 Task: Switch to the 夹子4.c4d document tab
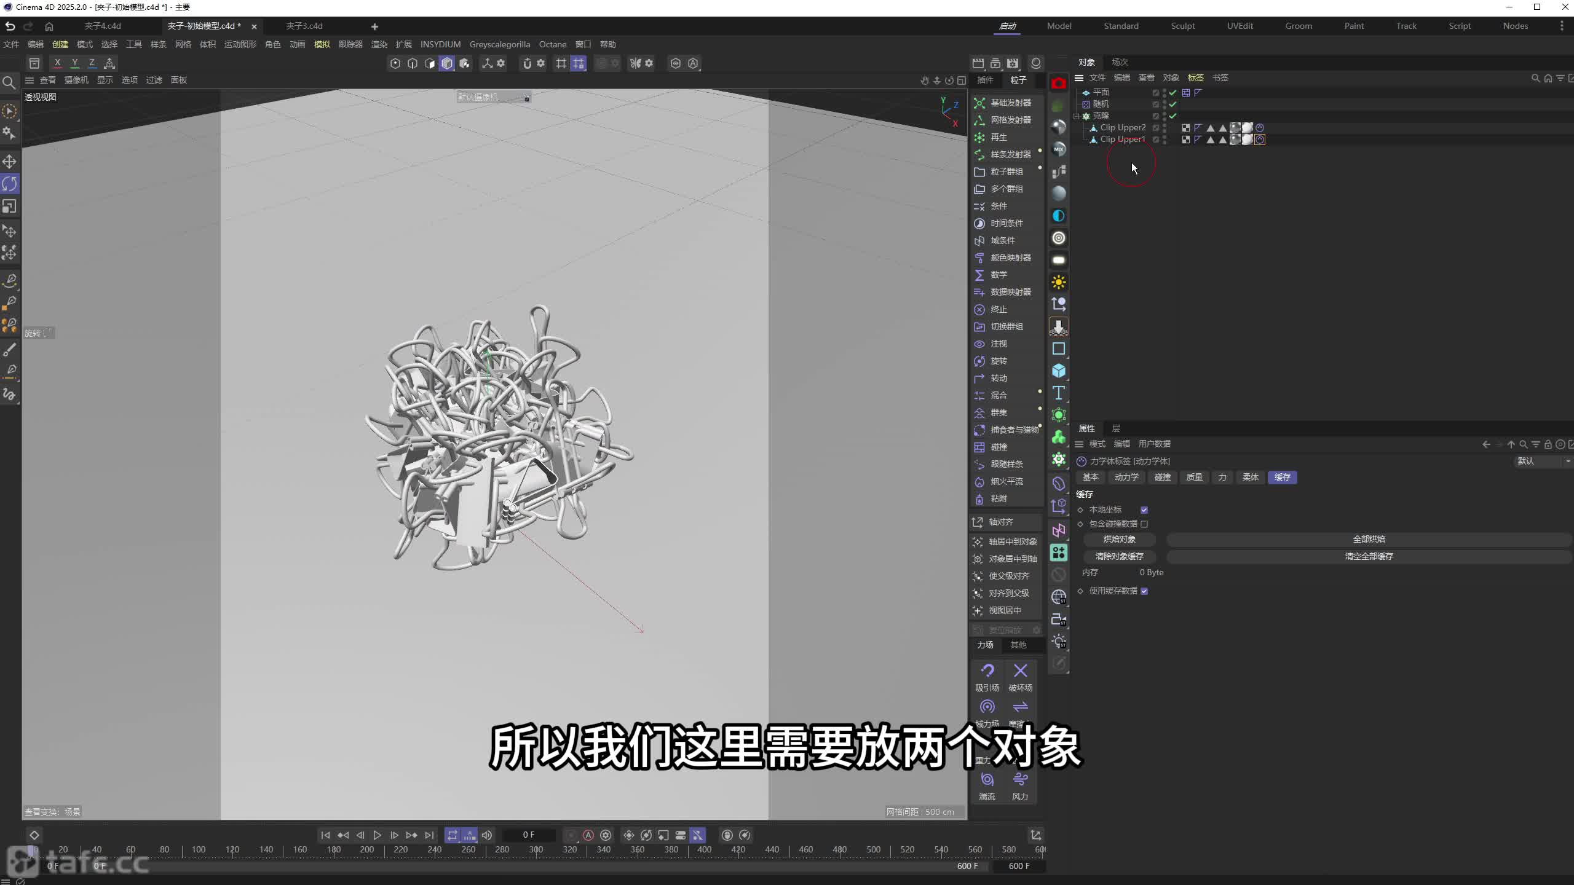(103, 26)
